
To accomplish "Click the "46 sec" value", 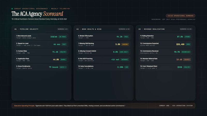I will pyautogui.click(x=57, y=44).
